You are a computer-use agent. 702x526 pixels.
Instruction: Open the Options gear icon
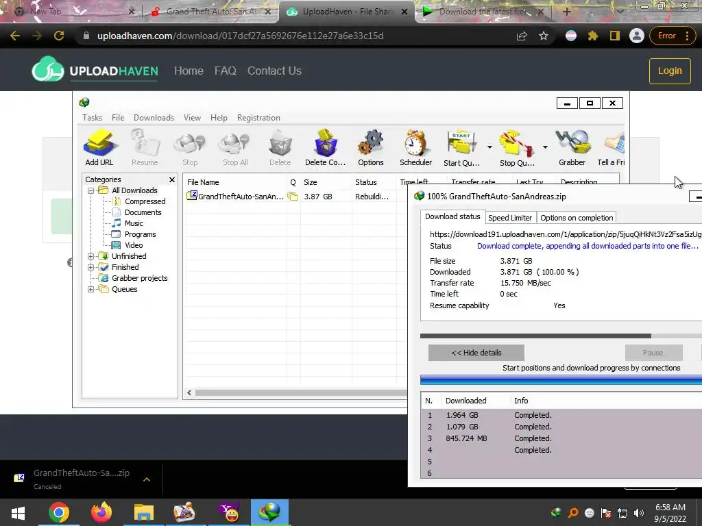[x=371, y=148]
